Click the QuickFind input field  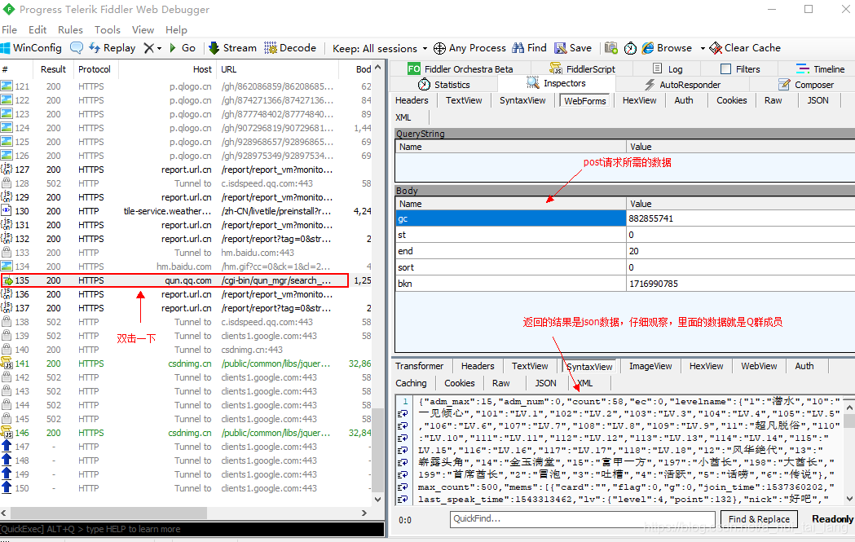pyautogui.click(x=582, y=518)
